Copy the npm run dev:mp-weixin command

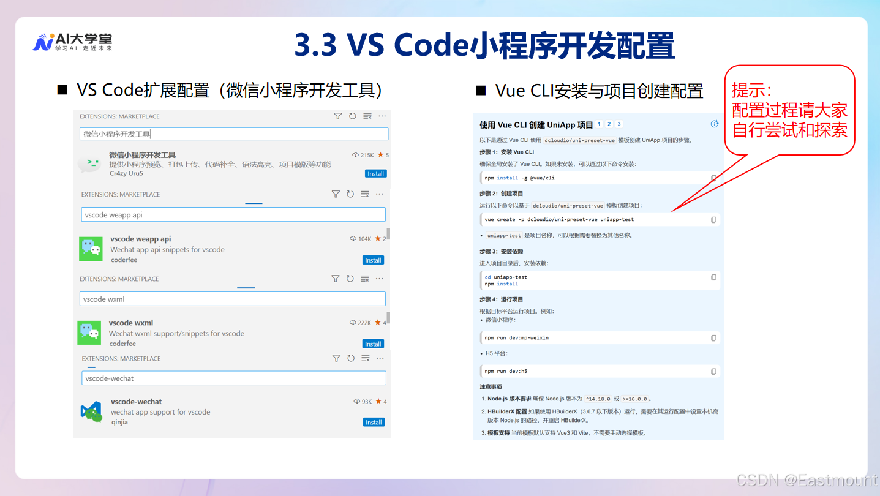(713, 338)
